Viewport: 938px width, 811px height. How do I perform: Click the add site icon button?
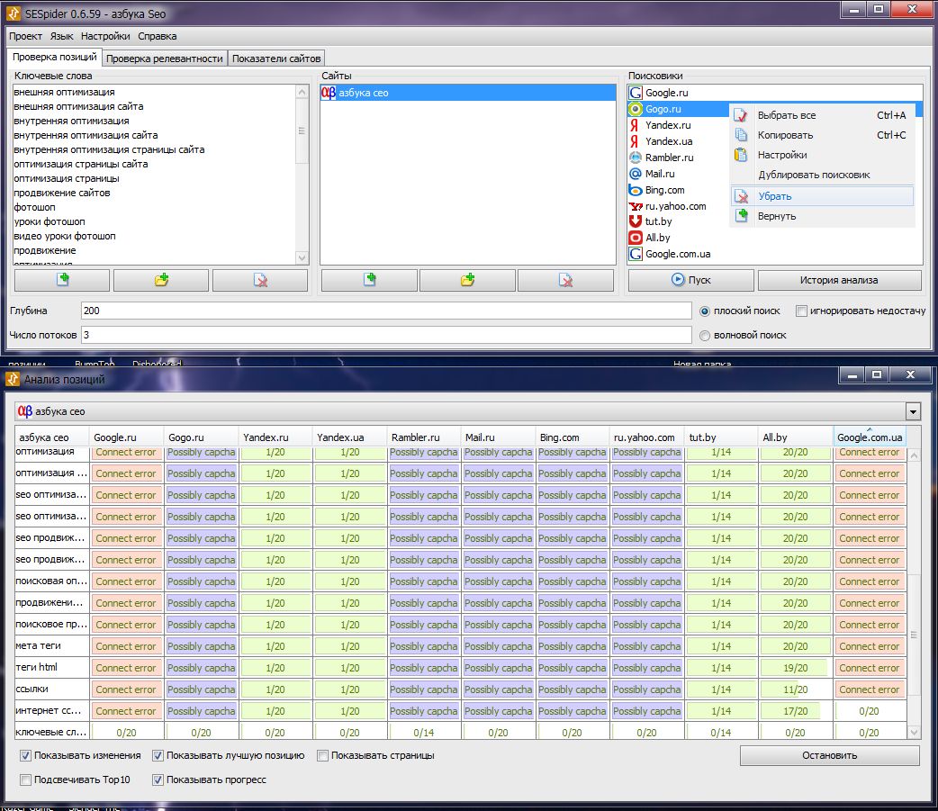tap(369, 280)
